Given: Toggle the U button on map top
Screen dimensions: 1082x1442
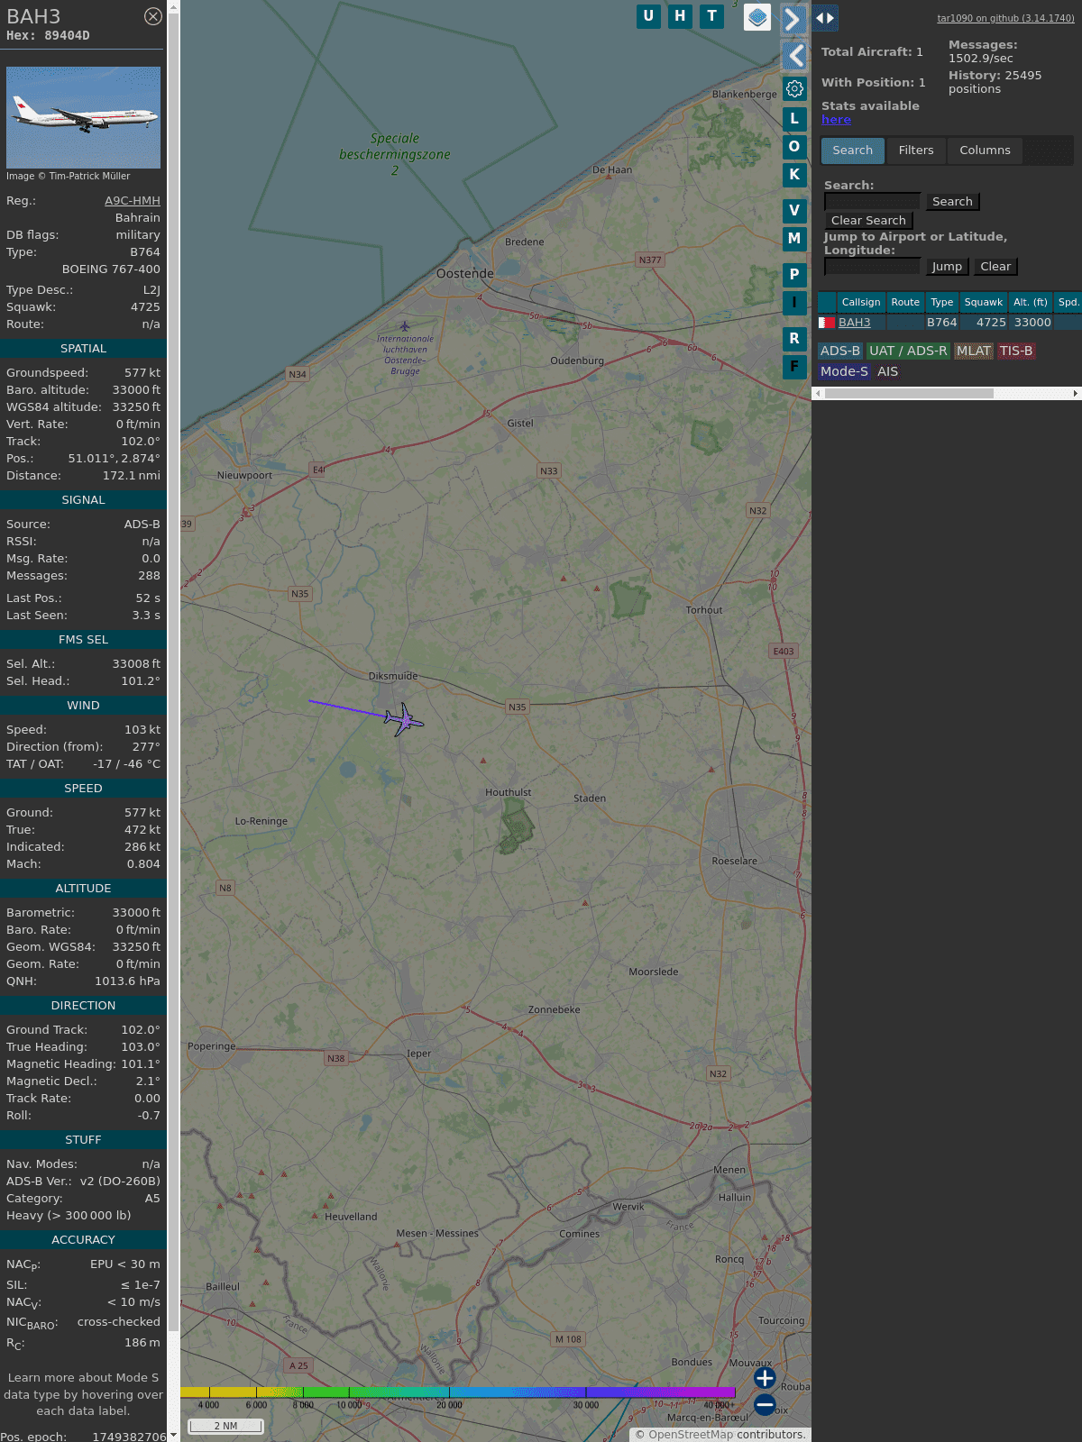Looking at the screenshot, I should (x=648, y=16).
